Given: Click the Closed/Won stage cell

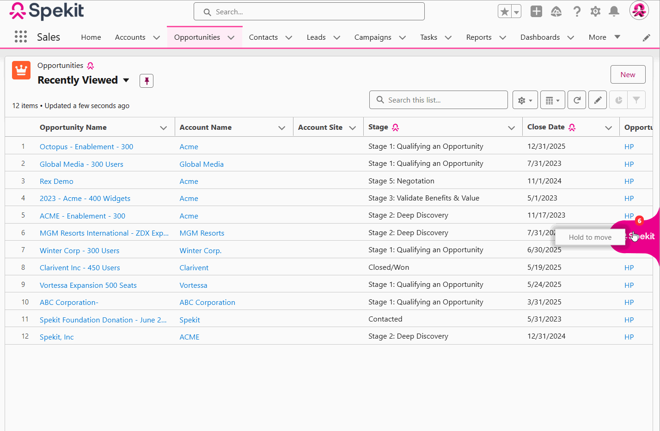Looking at the screenshot, I should (389, 267).
